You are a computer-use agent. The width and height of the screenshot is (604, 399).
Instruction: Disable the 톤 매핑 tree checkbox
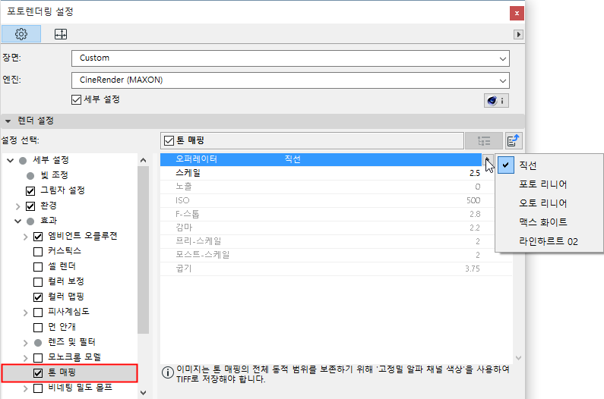tap(38, 373)
